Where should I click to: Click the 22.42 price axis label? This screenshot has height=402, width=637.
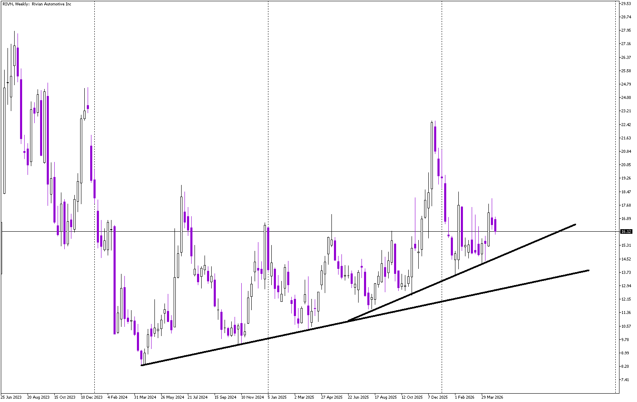point(626,125)
